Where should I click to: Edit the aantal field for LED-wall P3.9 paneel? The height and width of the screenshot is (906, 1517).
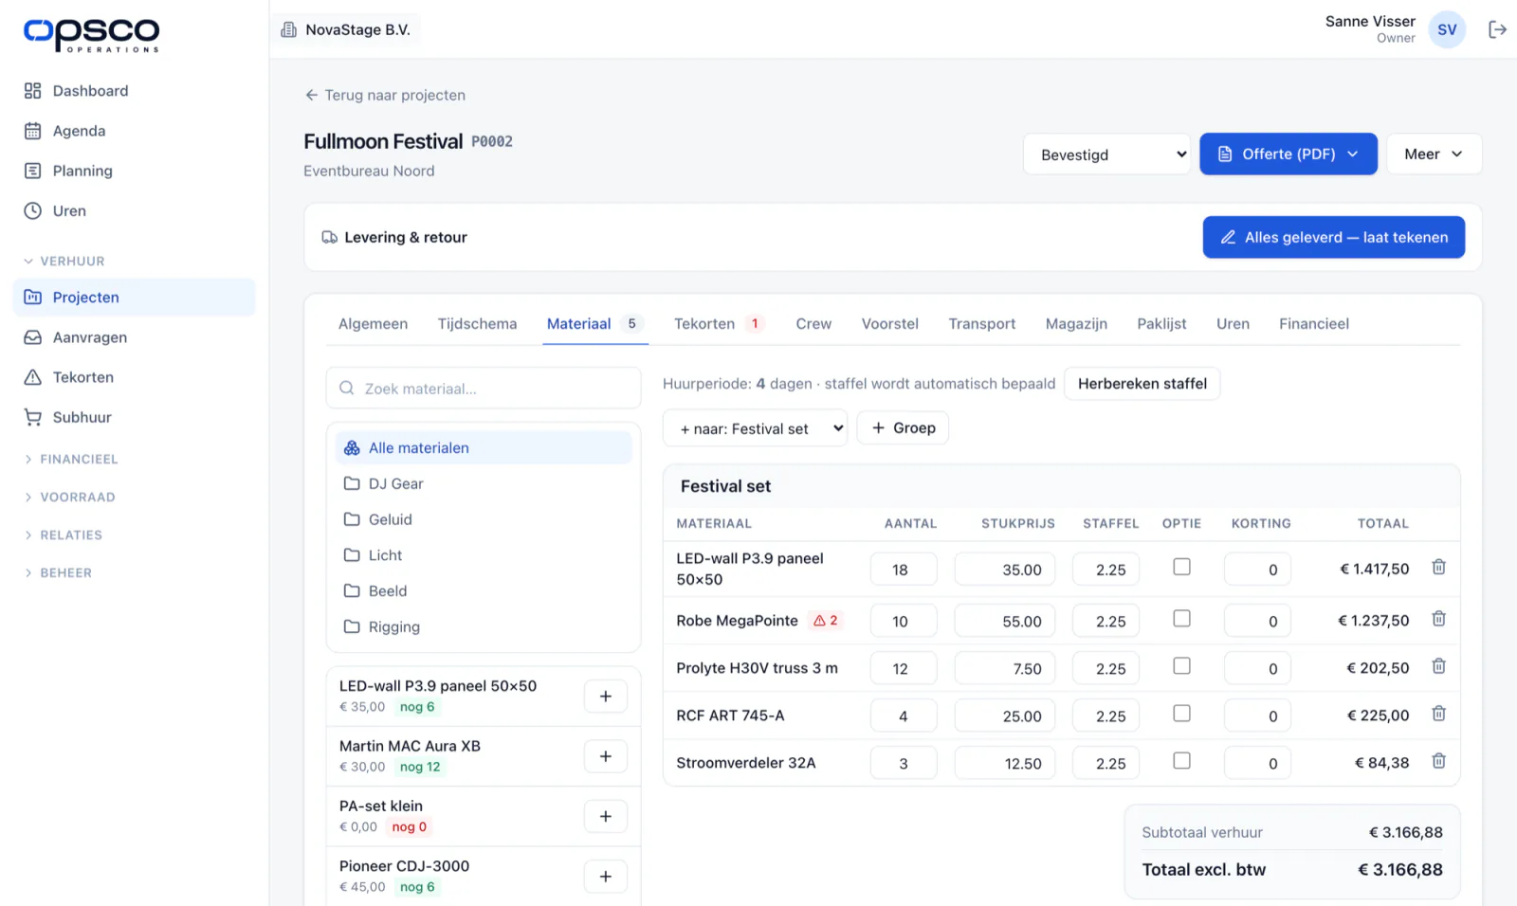[903, 570]
